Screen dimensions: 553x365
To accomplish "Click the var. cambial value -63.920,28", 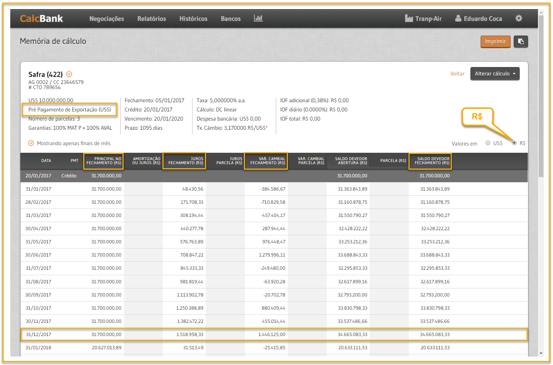I will click(x=274, y=282).
